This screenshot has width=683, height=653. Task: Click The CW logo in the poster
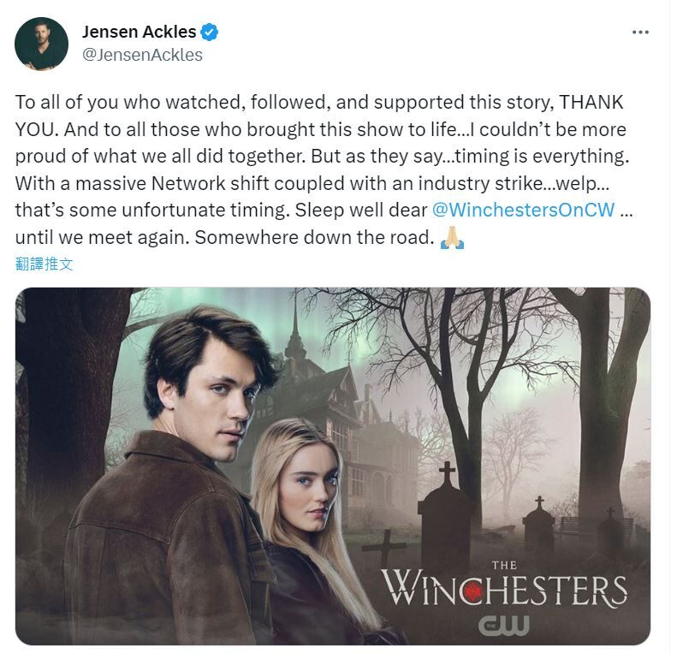coord(503,626)
